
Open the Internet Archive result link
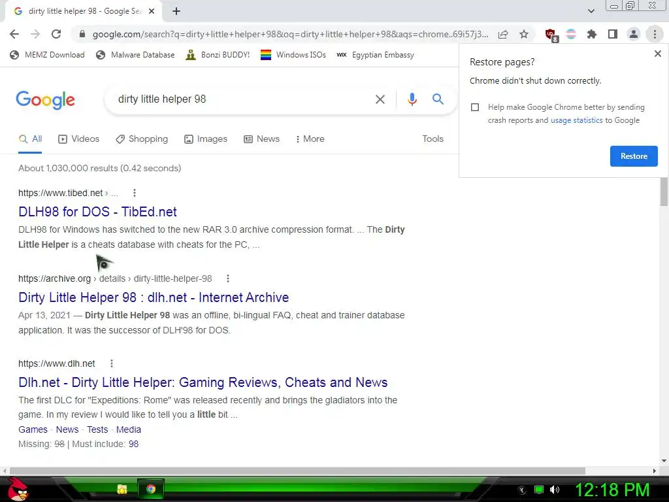pyautogui.click(x=154, y=297)
